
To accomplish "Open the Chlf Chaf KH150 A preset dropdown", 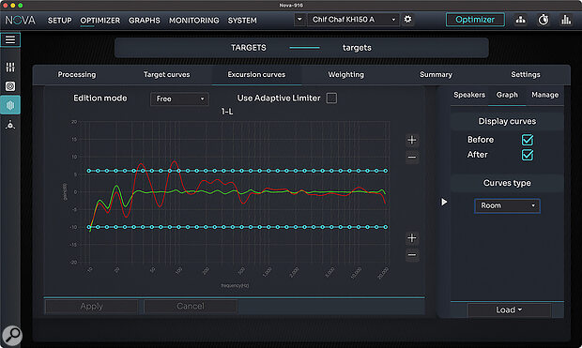I will point(354,20).
